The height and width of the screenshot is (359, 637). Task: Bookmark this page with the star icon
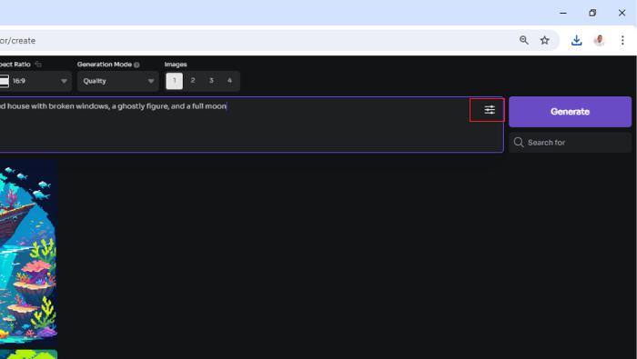pyautogui.click(x=545, y=40)
